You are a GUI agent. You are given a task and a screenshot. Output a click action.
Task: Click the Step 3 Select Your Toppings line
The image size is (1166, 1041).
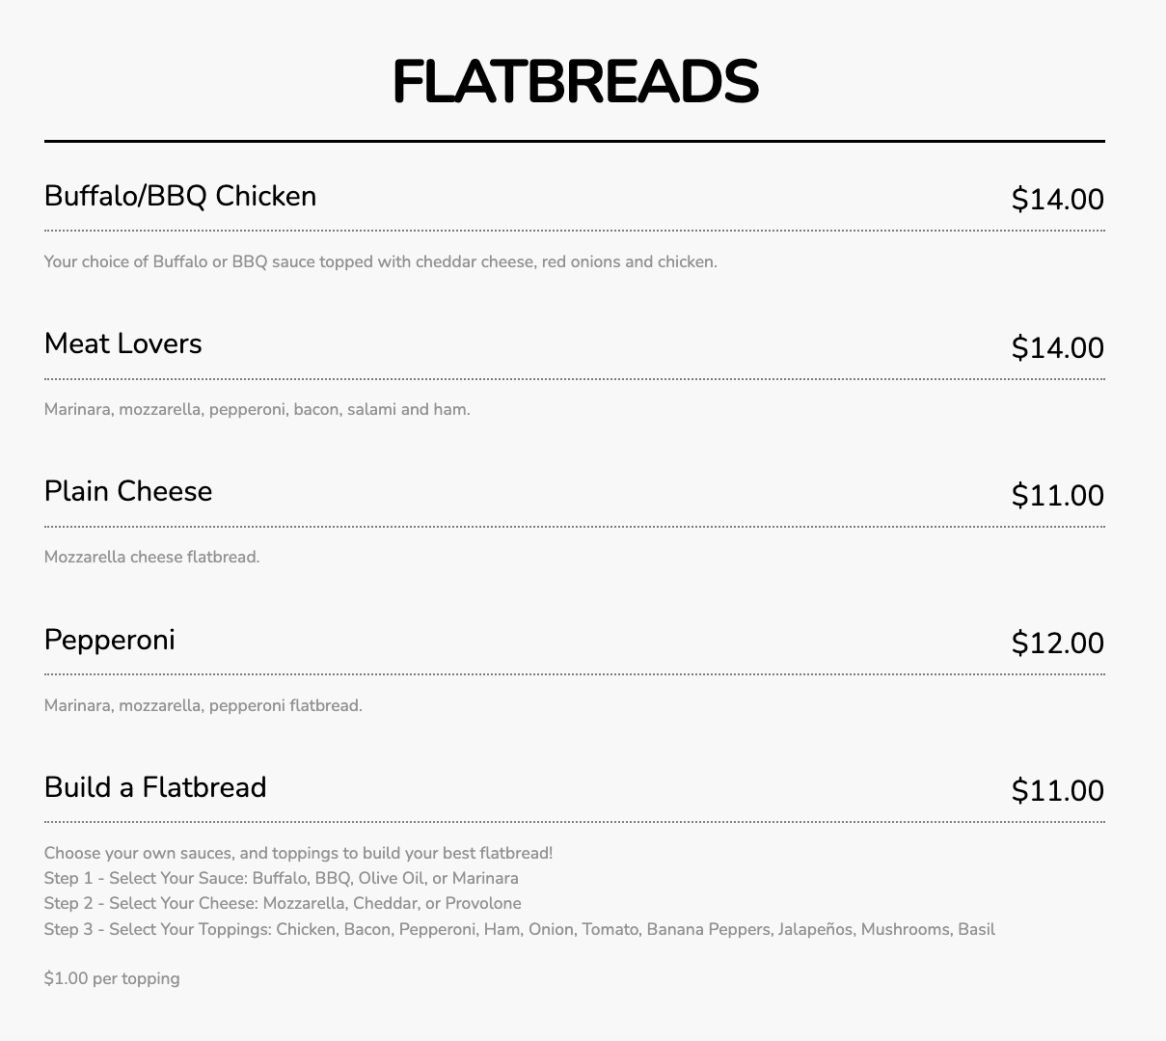519,929
